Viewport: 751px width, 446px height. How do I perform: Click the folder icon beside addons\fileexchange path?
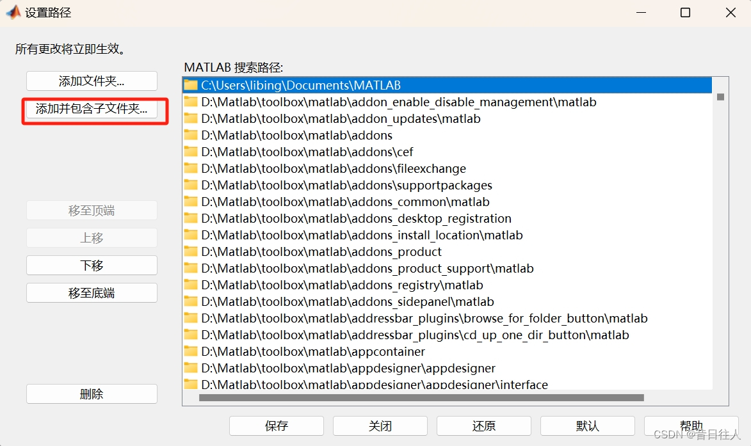[x=191, y=168]
